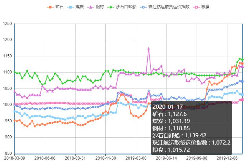Screen dimensions: 251x163
Task: Click y-axis label 900
Action: (x=8, y=137)
